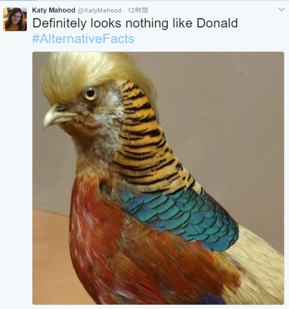Click the tweet text mentioning Donald
The height and width of the screenshot is (309, 289).
pos(135,23)
